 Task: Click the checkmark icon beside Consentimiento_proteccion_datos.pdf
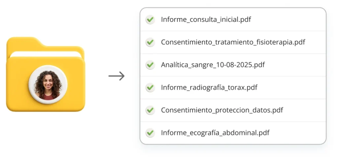pos(150,110)
